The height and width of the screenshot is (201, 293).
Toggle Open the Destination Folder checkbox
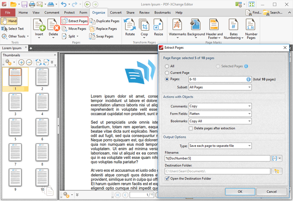[x=167, y=178]
